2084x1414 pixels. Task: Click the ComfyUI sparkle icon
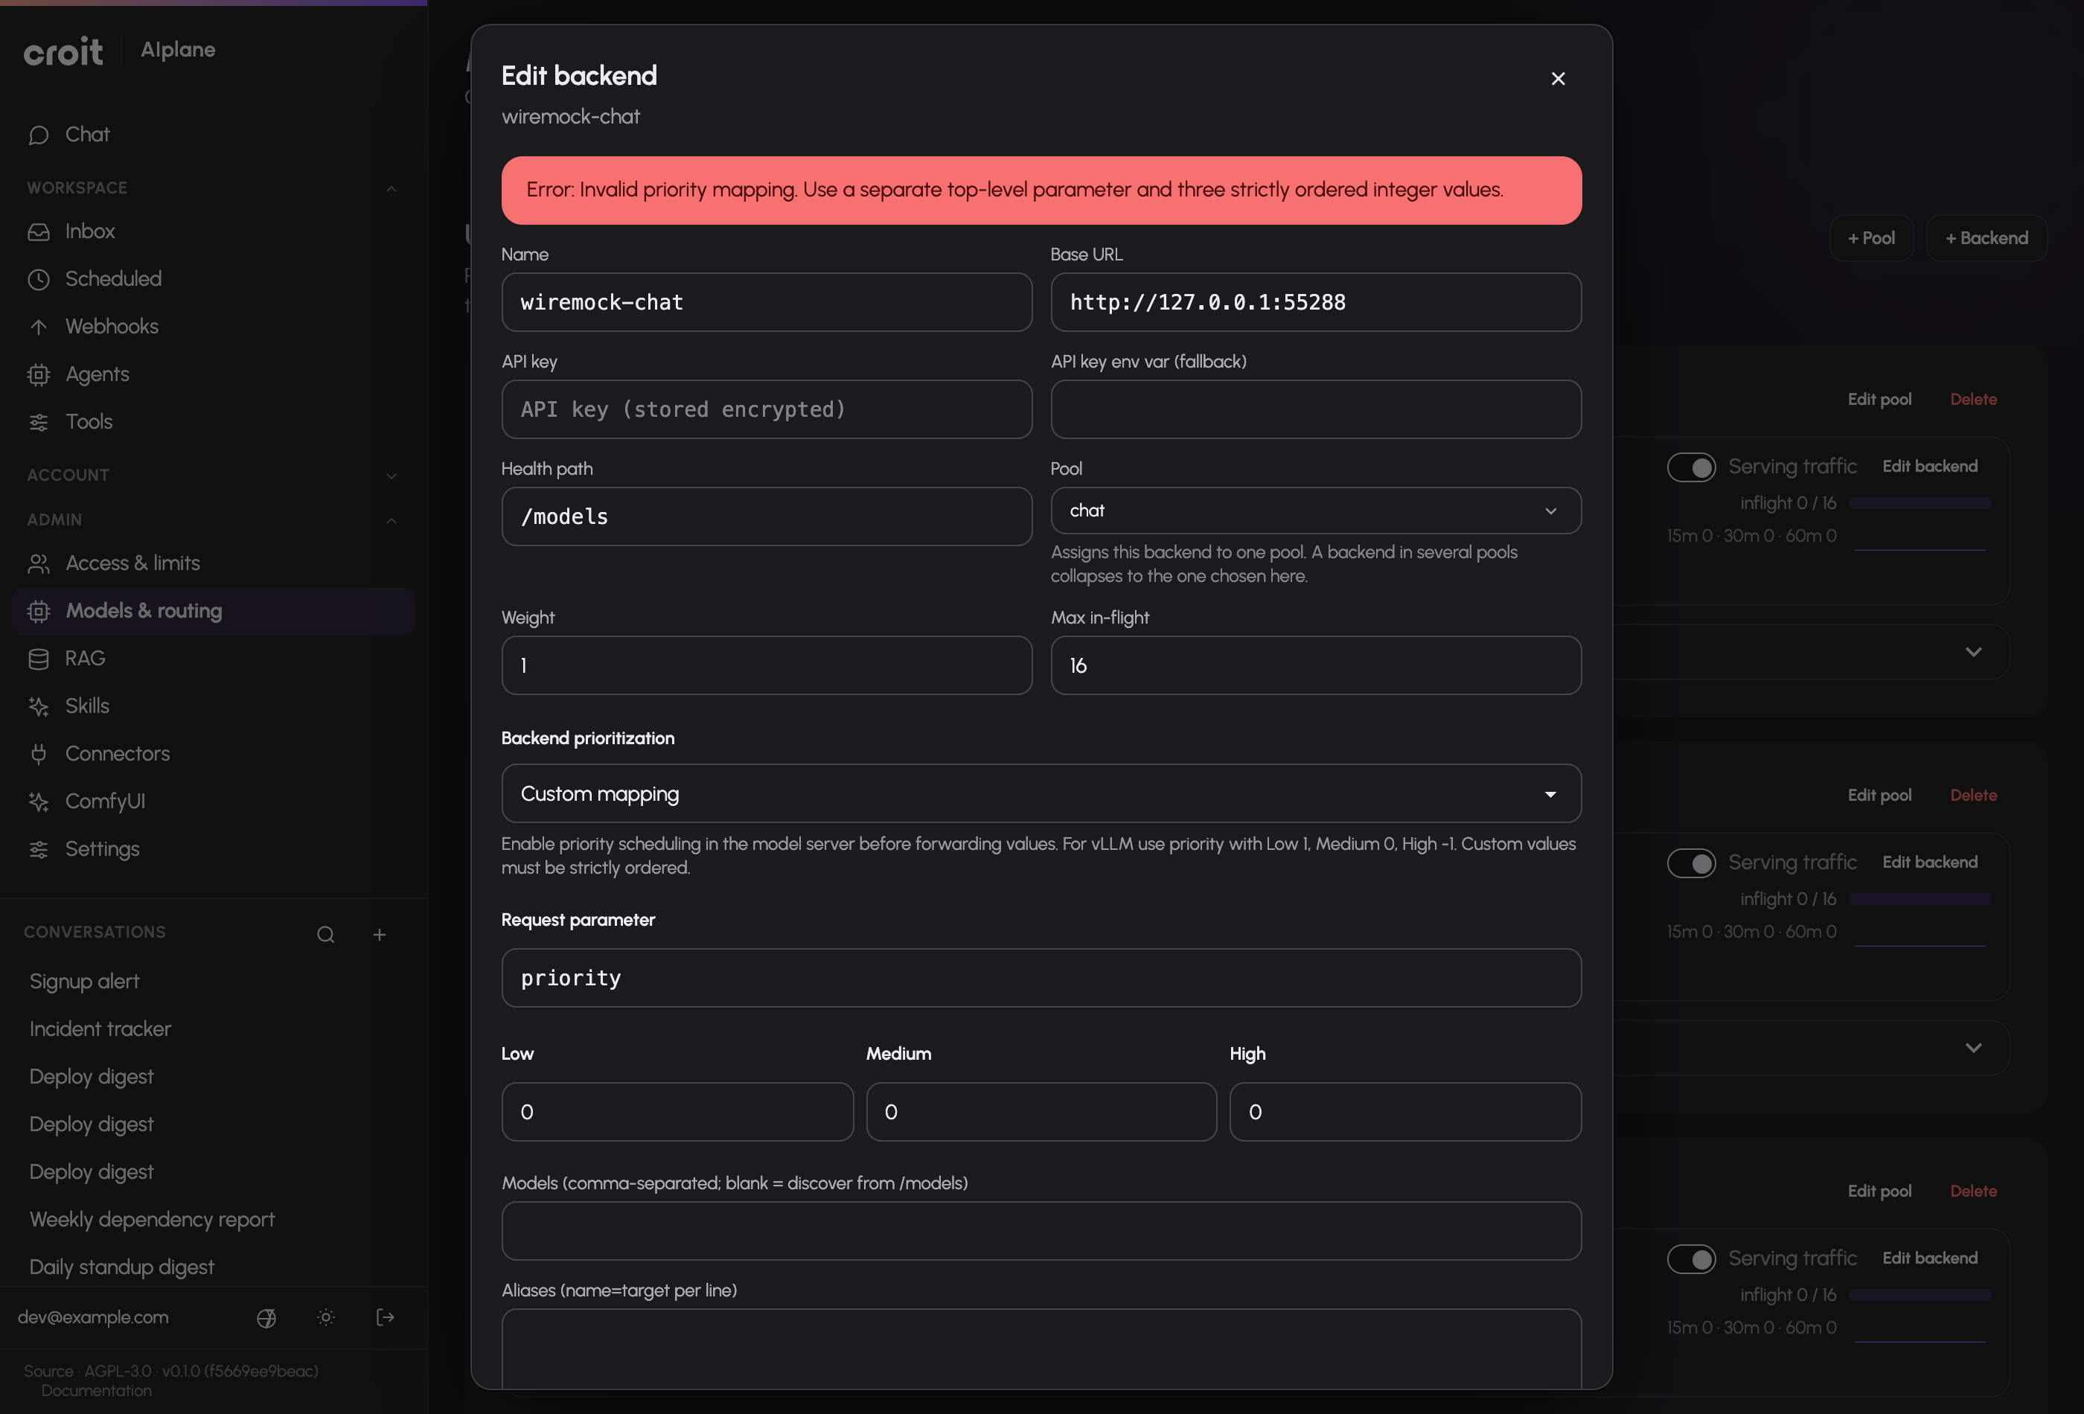38,801
